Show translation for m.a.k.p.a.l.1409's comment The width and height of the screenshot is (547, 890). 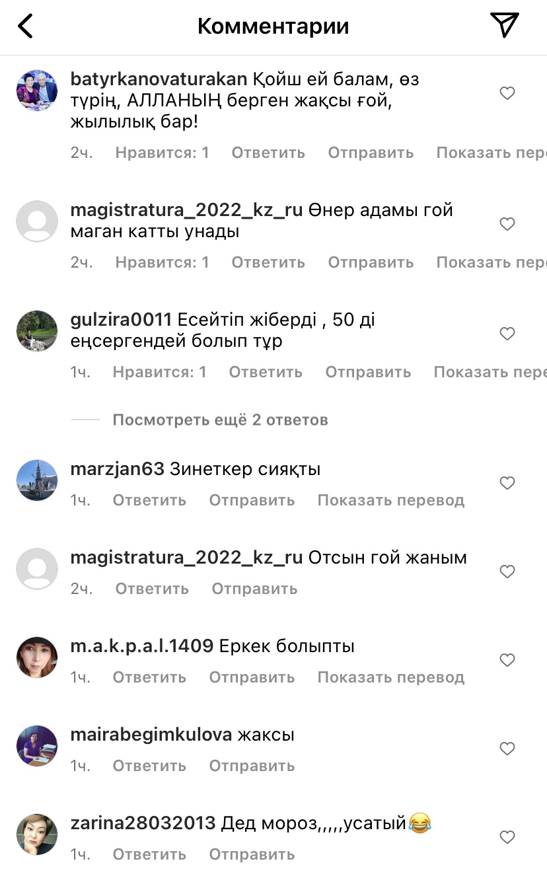pos(391,678)
